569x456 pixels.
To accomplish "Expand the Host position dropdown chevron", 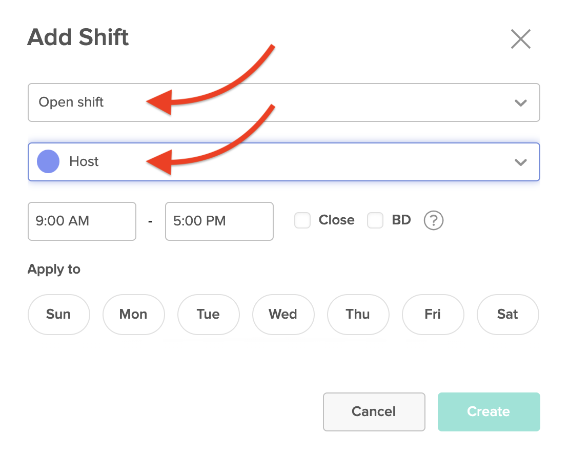I will pyautogui.click(x=521, y=162).
